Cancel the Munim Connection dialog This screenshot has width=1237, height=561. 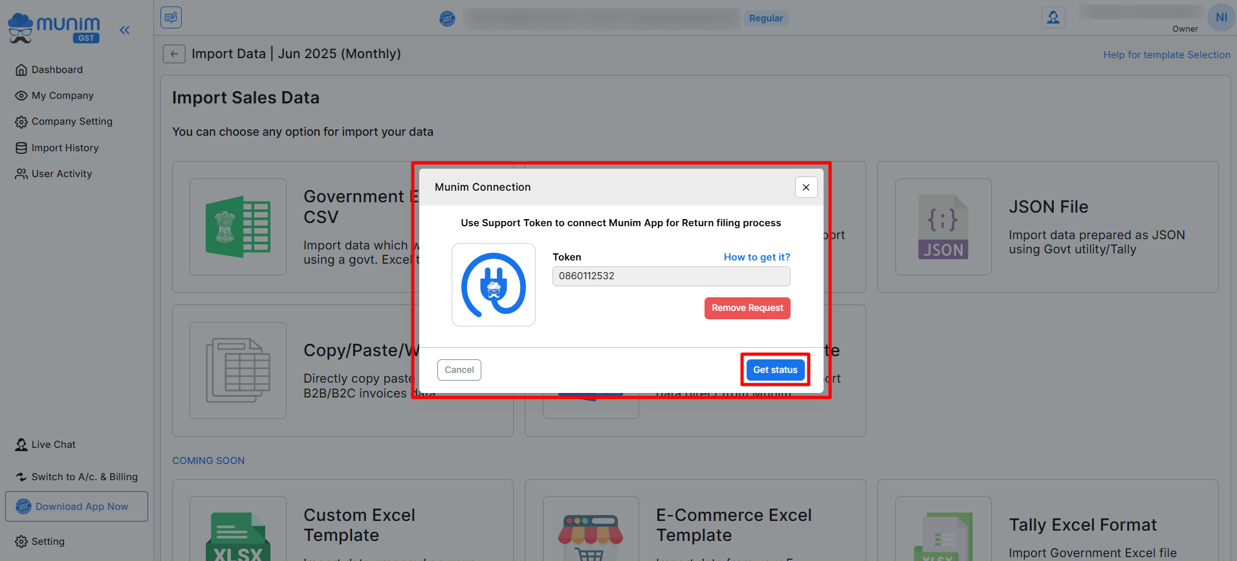(x=459, y=370)
